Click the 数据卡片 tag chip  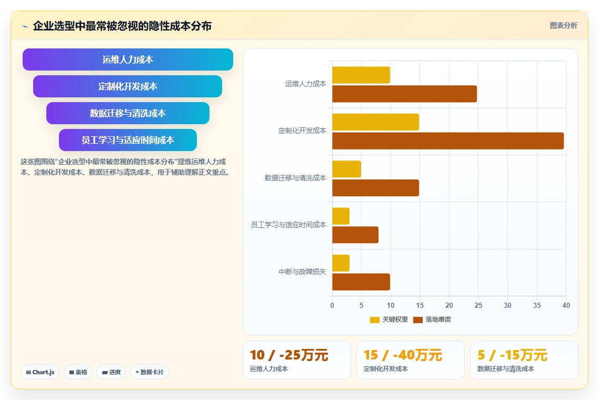point(149,372)
